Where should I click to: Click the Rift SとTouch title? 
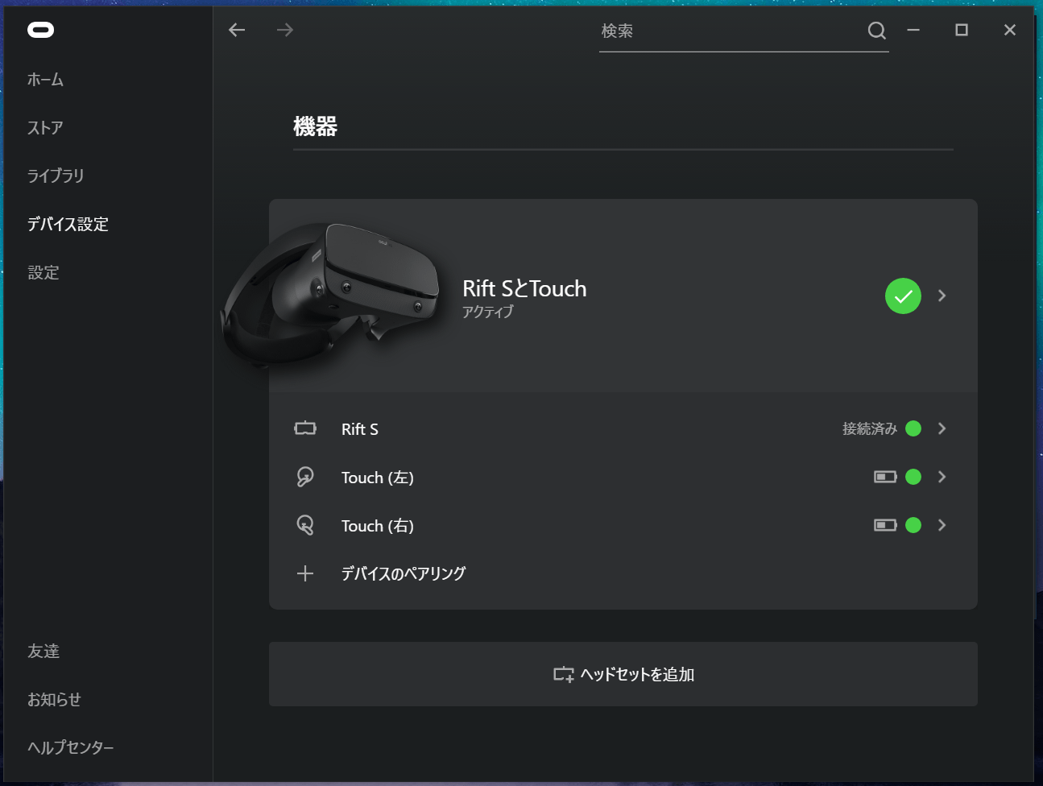point(524,288)
